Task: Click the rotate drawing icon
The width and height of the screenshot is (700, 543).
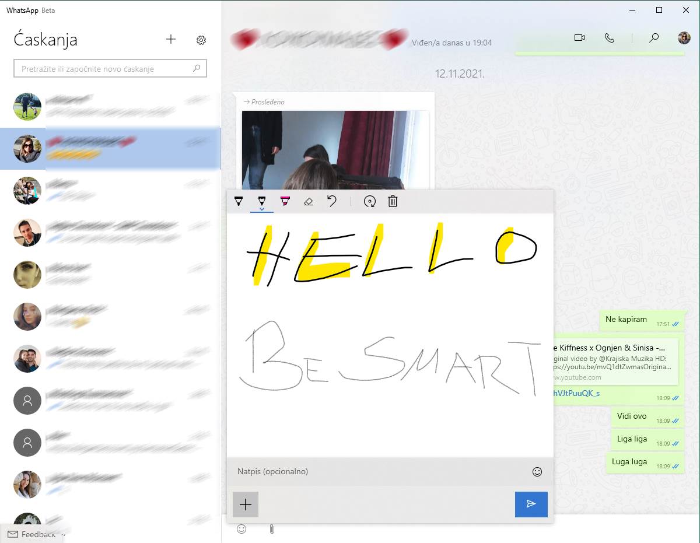Action: 369,202
